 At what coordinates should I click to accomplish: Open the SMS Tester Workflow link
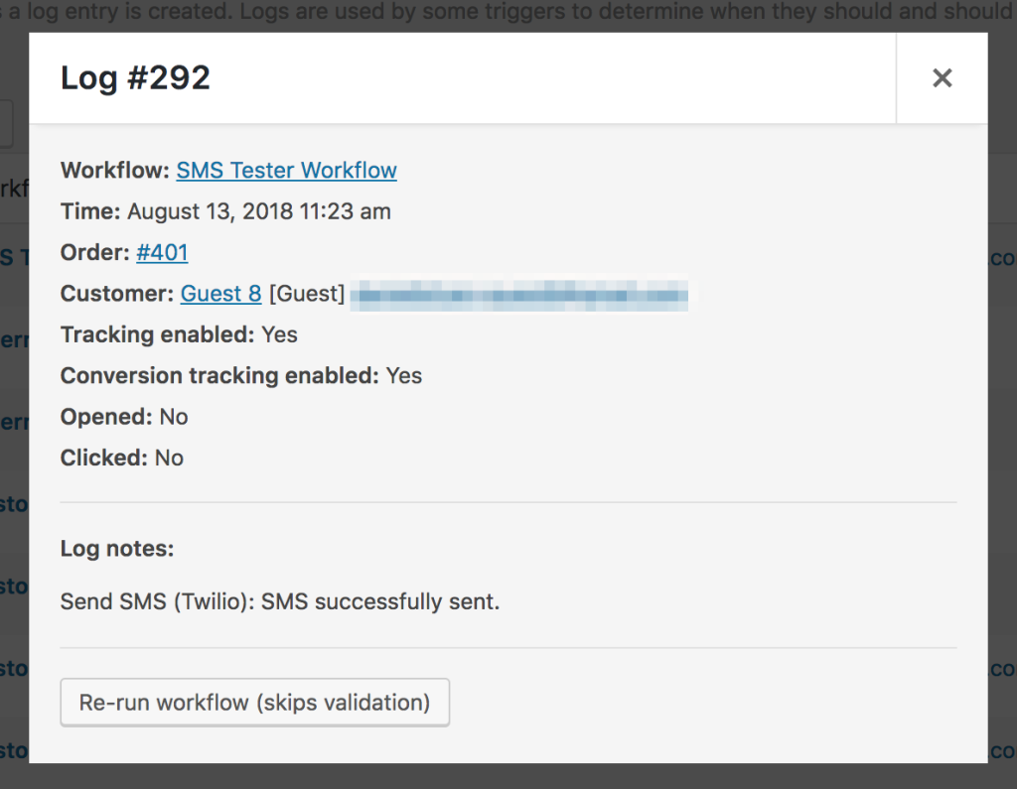(x=286, y=170)
